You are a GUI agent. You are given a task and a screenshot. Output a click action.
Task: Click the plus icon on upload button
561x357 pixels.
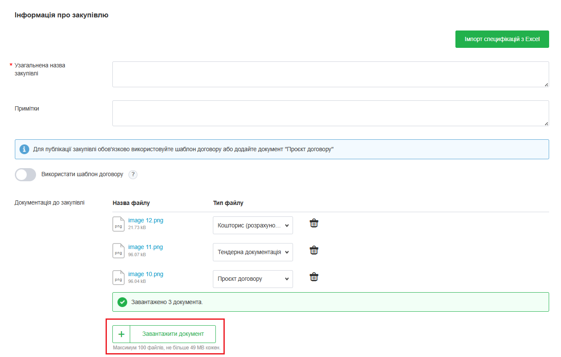tap(121, 334)
